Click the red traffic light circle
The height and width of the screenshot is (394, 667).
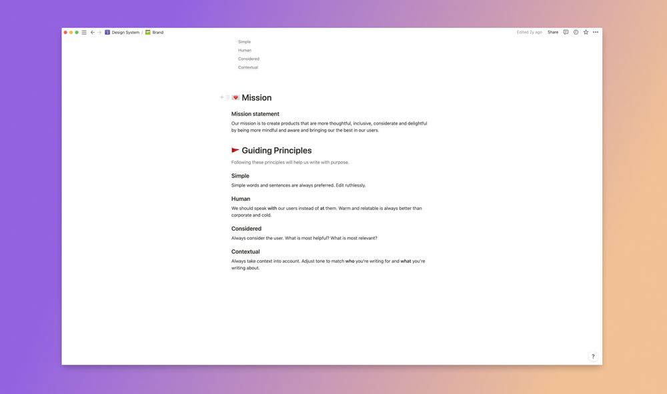64,31
